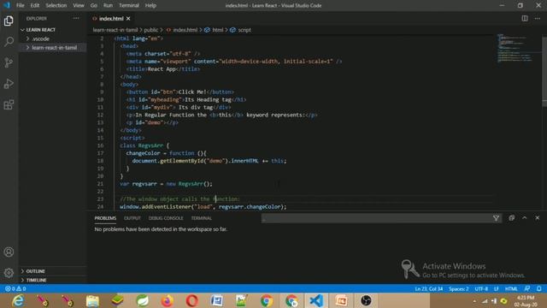Click Spaces: 2 indentation setting
This screenshot has height=308, width=547.
pos(458,289)
